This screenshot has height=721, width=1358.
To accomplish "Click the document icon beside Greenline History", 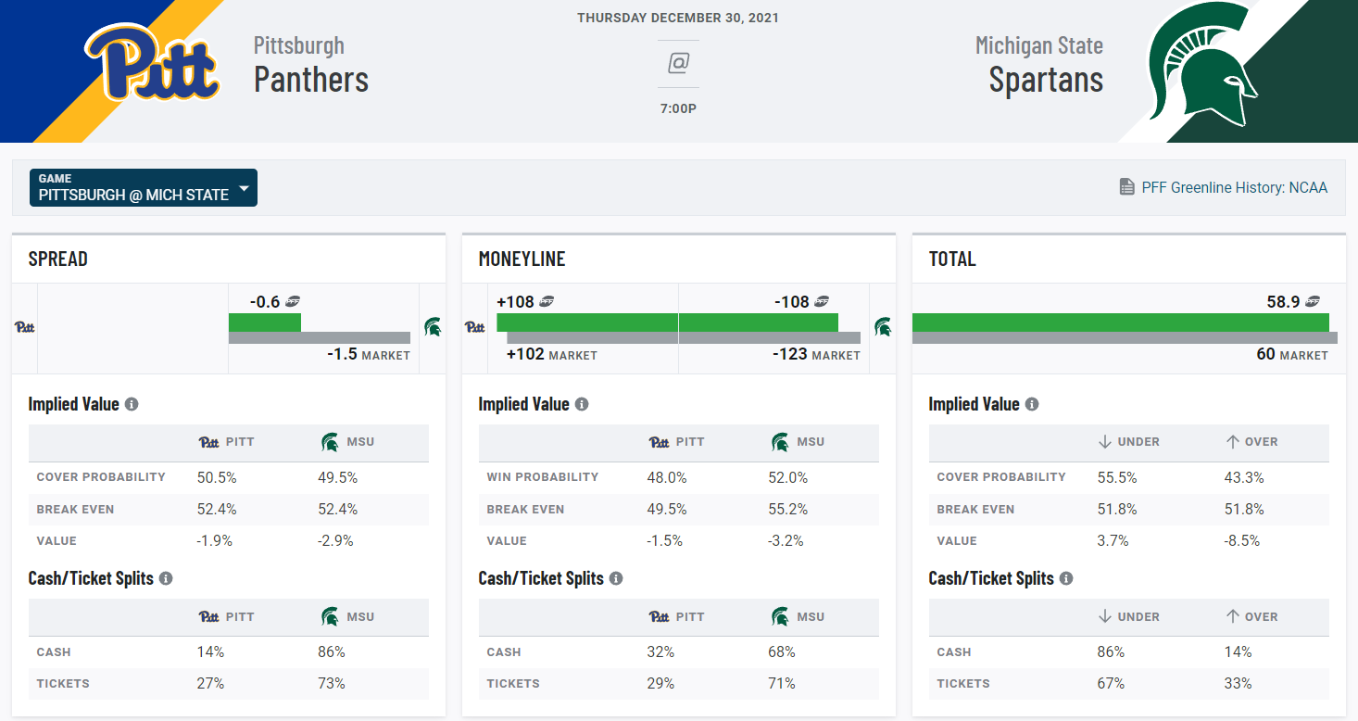I will point(1127,187).
